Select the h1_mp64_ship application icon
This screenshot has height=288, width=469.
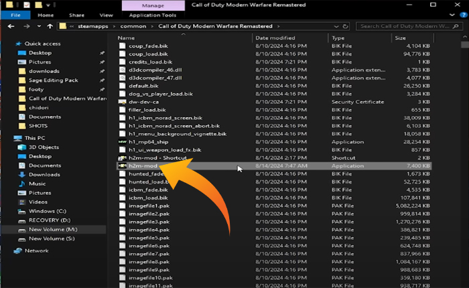click(123, 142)
